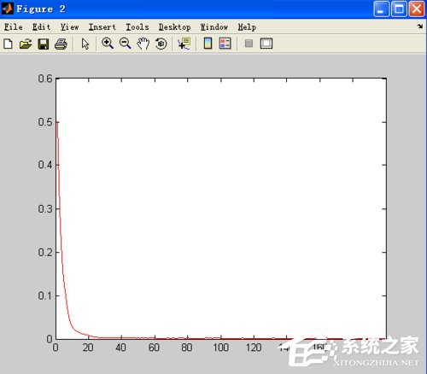Select the Rotate 3D tool
This screenshot has width=427, height=374.
click(x=161, y=44)
